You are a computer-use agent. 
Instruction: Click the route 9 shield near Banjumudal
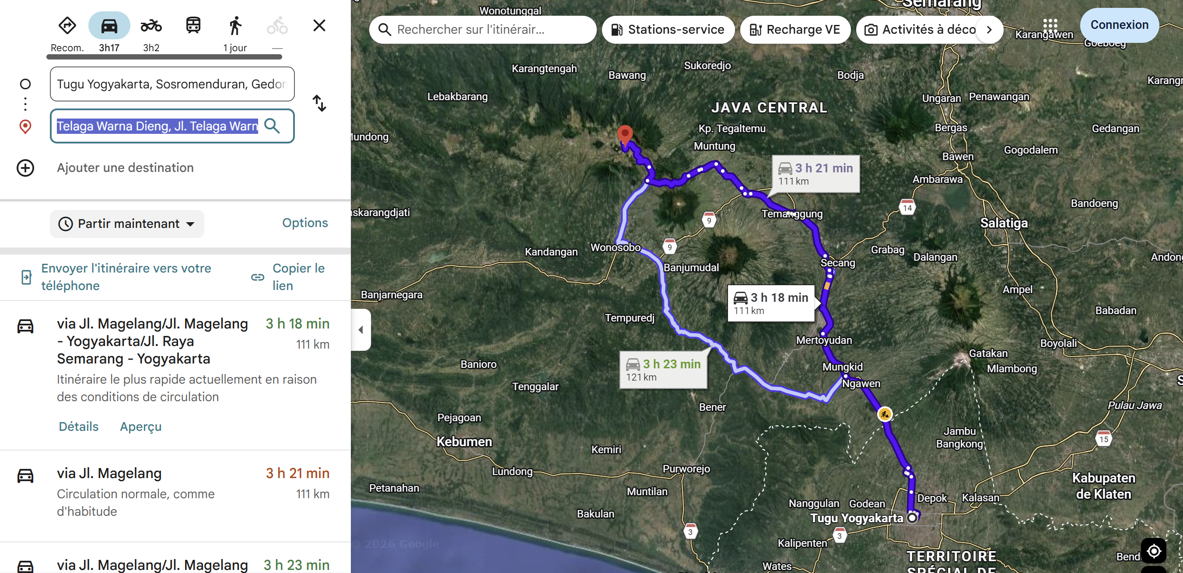pos(669,247)
